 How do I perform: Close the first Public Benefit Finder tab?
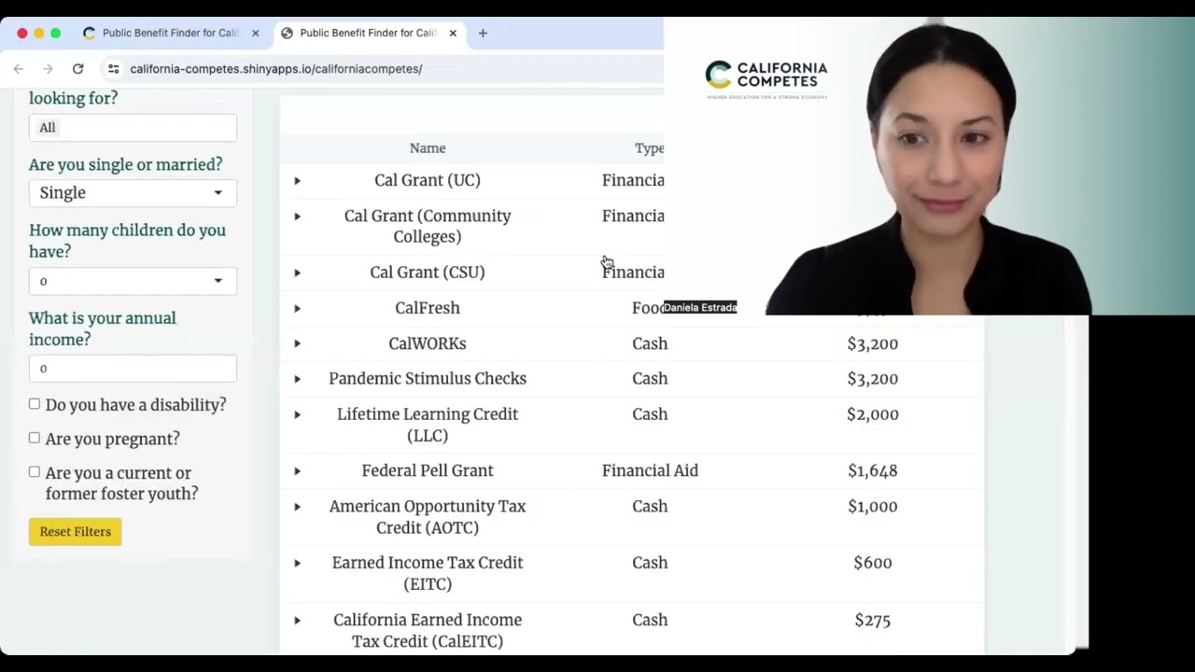(x=255, y=33)
